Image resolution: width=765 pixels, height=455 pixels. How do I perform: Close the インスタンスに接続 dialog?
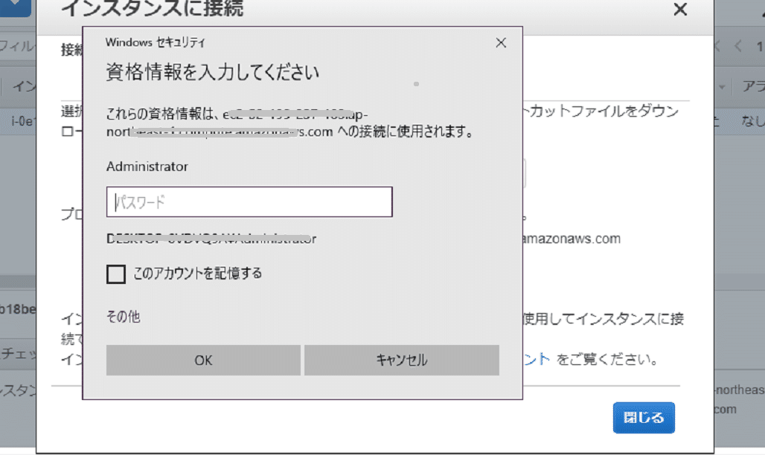(679, 10)
